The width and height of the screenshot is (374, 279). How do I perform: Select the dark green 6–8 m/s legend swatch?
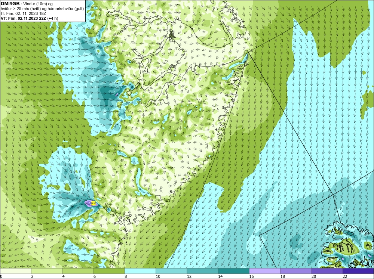click(x=109, y=271)
